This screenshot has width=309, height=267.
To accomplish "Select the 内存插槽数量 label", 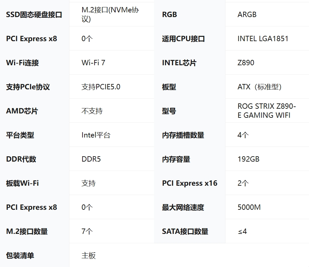I will tap(183, 135).
